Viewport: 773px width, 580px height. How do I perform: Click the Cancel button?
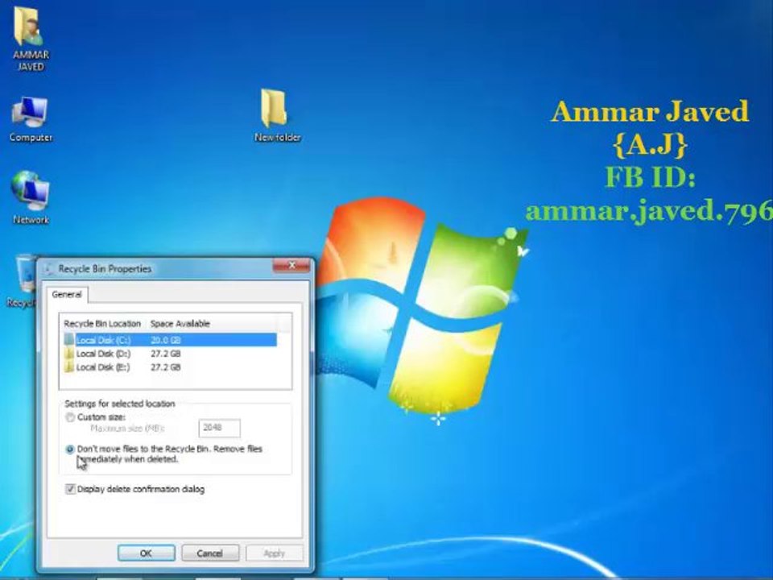210,553
